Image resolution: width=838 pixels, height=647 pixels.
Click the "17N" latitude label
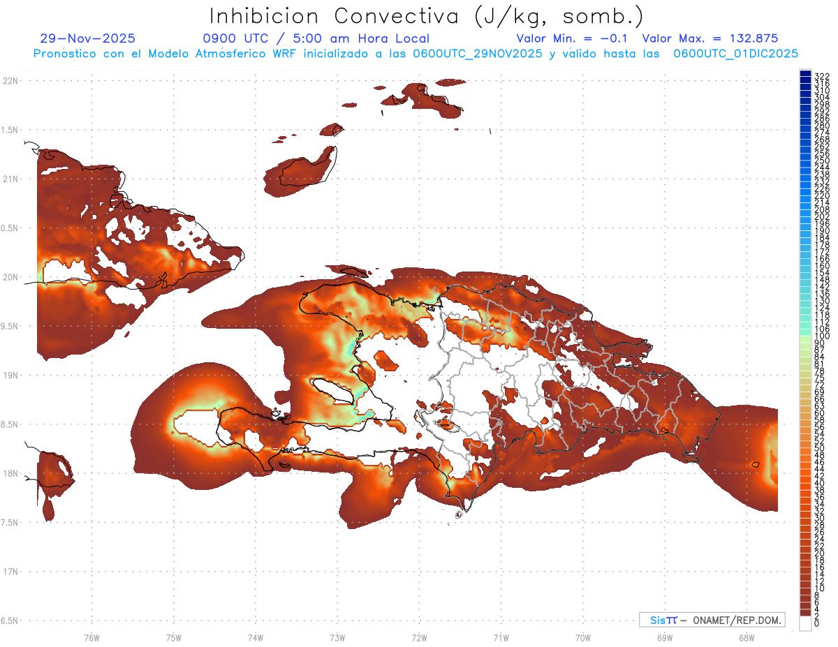click(x=10, y=572)
